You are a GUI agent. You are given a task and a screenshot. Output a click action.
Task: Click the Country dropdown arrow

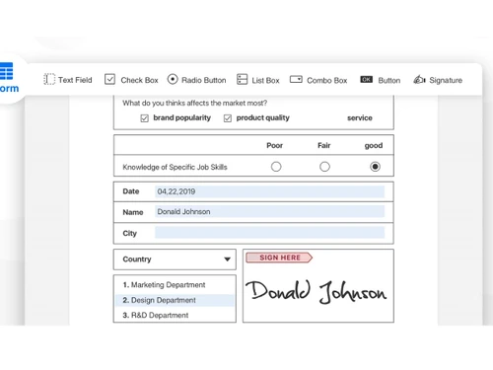[227, 259]
